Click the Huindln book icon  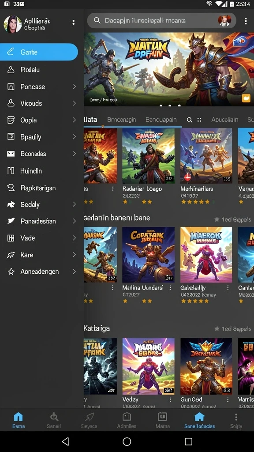(11, 171)
